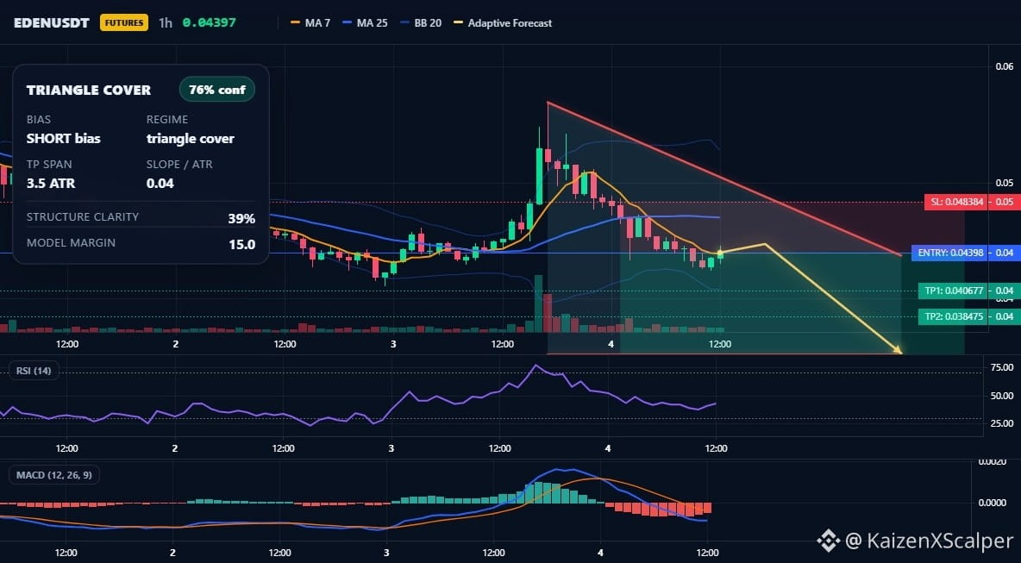Click the SLOPE / ATR value 0.04
Viewport: 1021px width, 563px height.
point(160,183)
